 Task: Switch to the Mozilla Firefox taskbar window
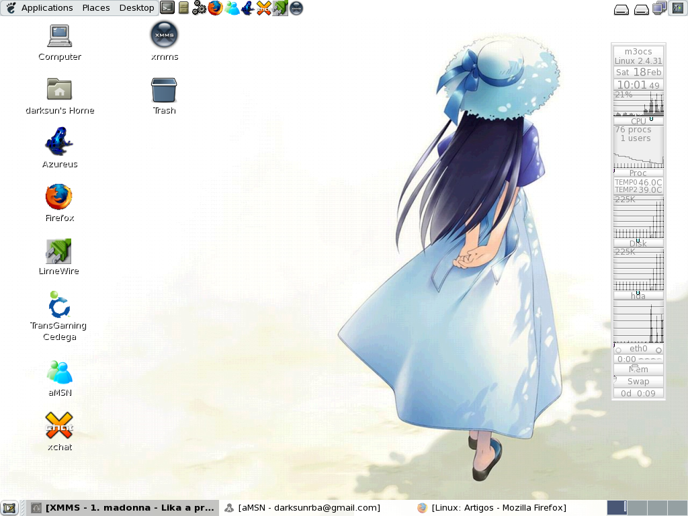click(508, 508)
